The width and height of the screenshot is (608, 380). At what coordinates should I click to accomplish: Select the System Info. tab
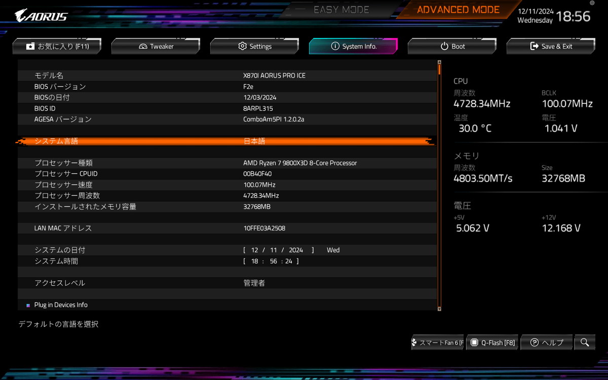[353, 46]
